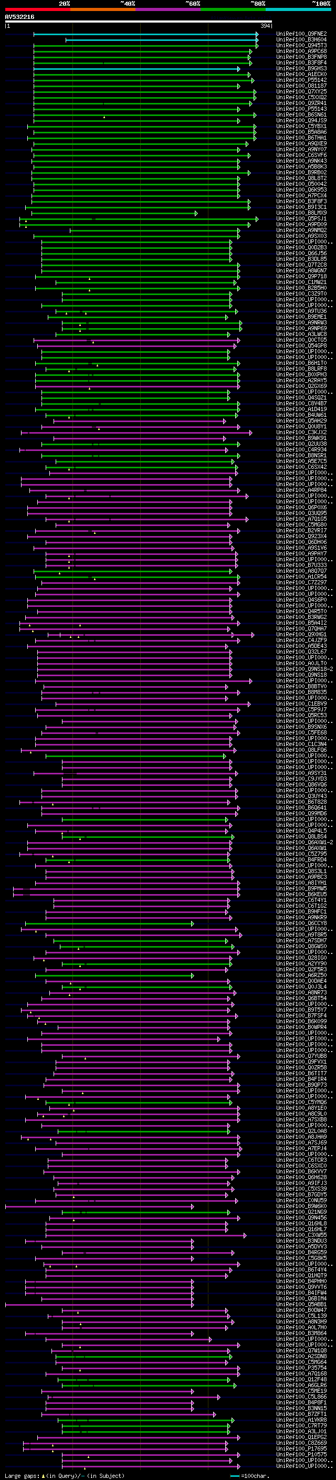Select the UniRef100_A4RP84 hit label
Viewport: 336px width, 1480px height.
pos(301,490)
